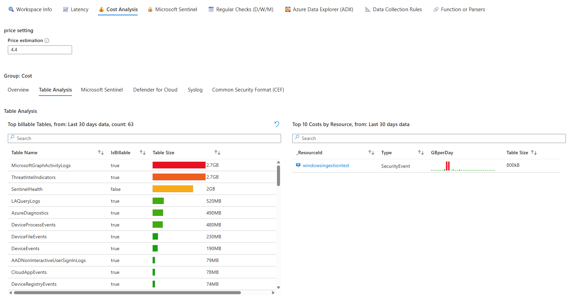The height and width of the screenshot is (302, 575).
Task: Click the red size bar for MicrosoftGraphActivityLogs
Action: 179,165
